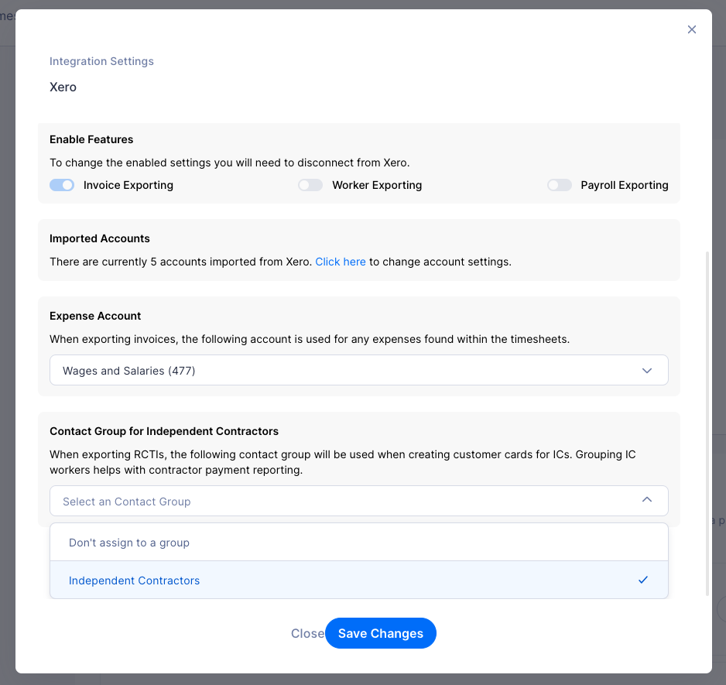Screen dimensions: 726x685
Task: Click the 'Integration Settings' heading text
Action: (101, 61)
